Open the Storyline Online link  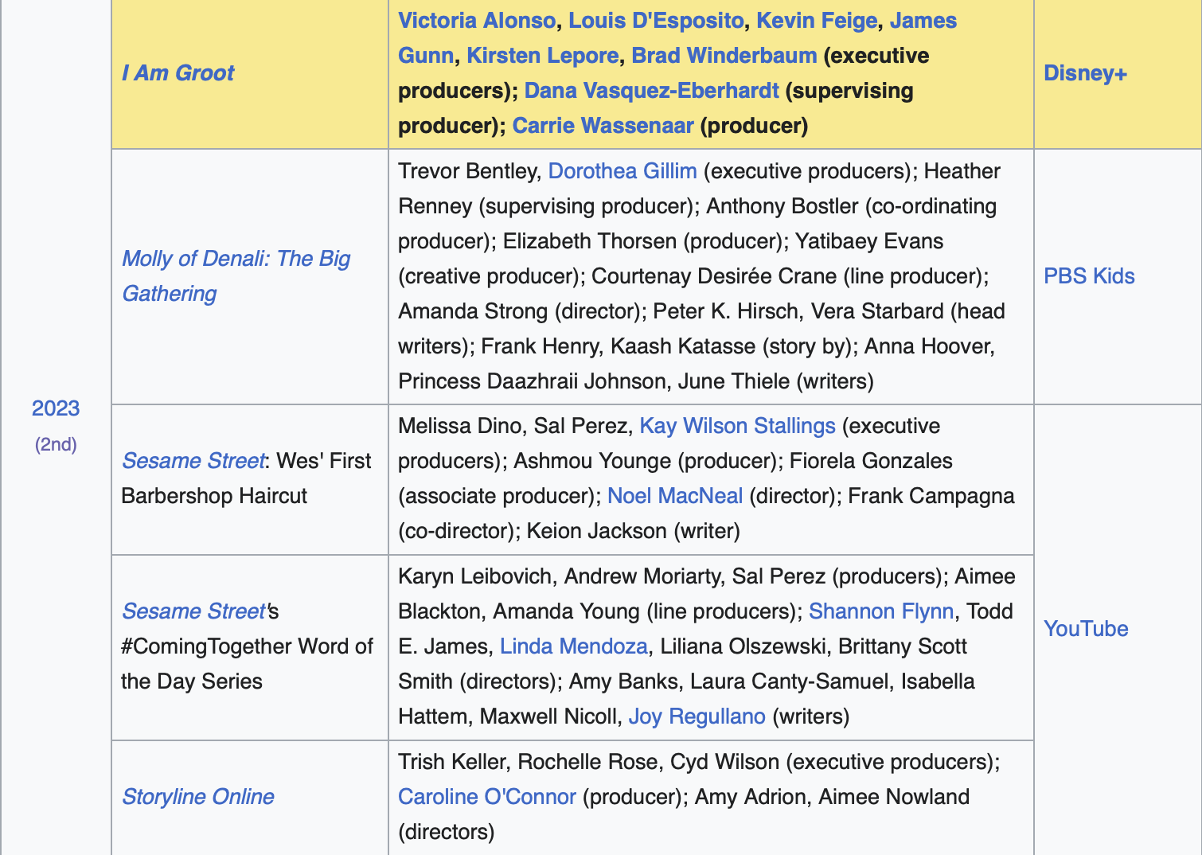(198, 797)
